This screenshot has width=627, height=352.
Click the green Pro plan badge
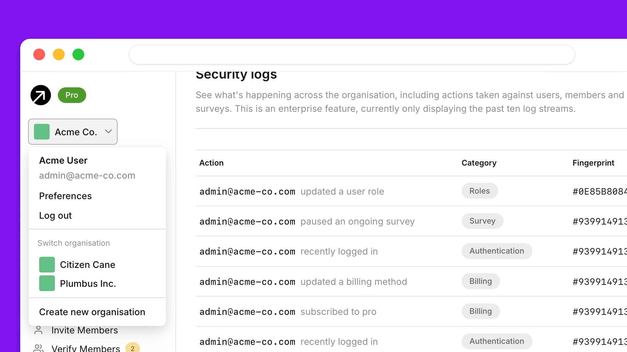72,95
